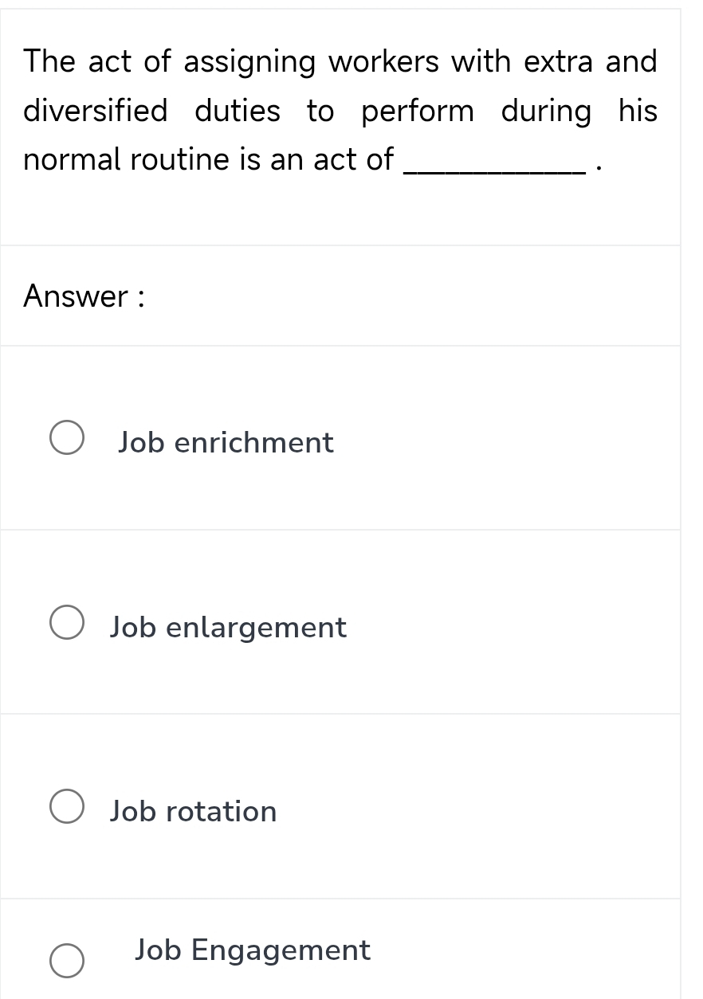Click the 'Job rotation' option text

pyautogui.click(x=194, y=812)
